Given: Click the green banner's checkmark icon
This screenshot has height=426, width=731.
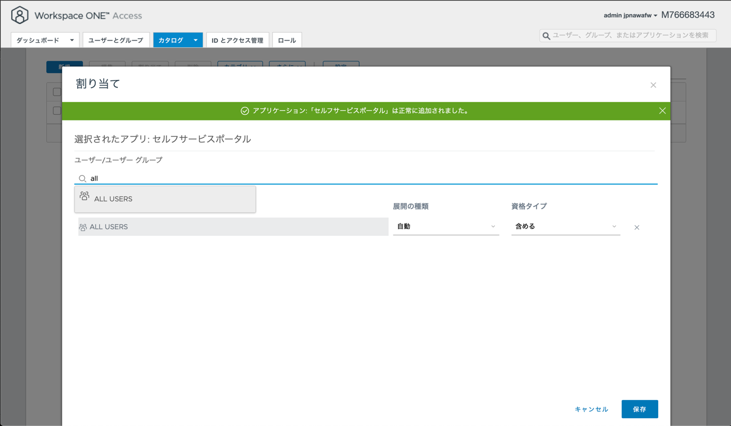Looking at the screenshot, I should pyautogui.click(x=245, y=111).
